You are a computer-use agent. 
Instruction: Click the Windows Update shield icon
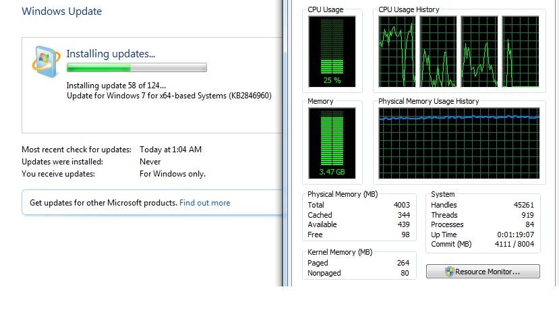click(x=46, y=61)
